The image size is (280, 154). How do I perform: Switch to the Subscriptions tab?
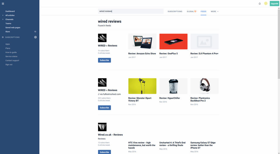pos(175,11)
